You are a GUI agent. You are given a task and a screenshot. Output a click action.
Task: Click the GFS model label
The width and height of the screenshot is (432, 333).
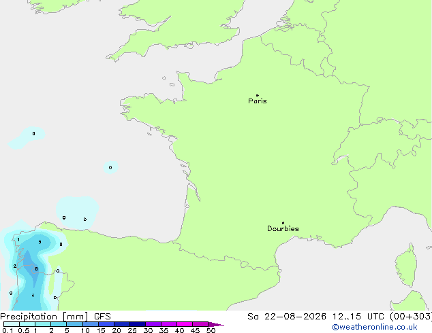[102, 317]
